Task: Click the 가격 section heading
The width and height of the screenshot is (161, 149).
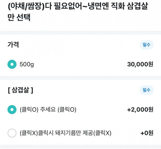Action: coord(13,45)
